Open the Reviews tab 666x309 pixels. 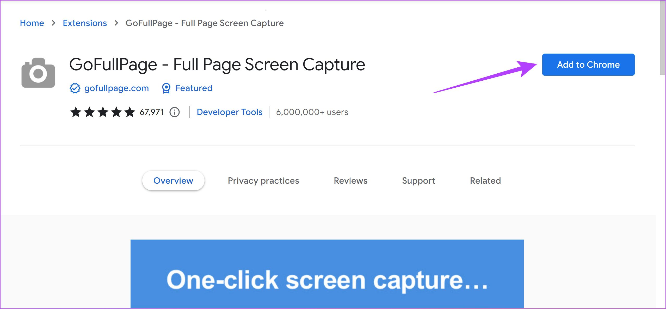(351, 181)
